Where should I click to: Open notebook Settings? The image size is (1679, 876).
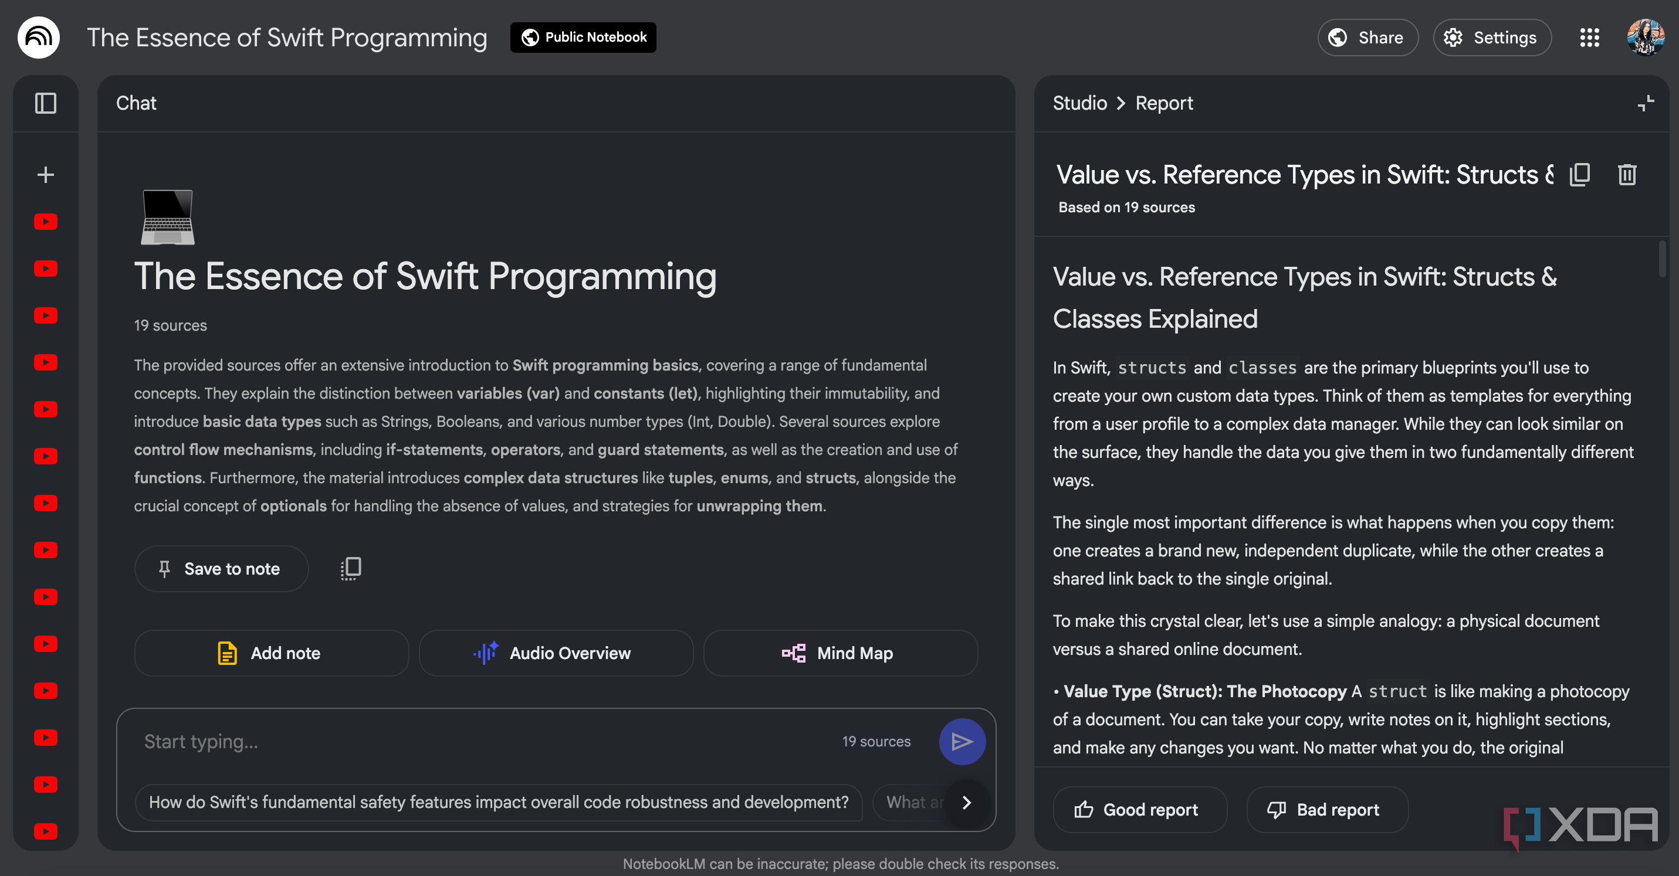click(1492, 38)
